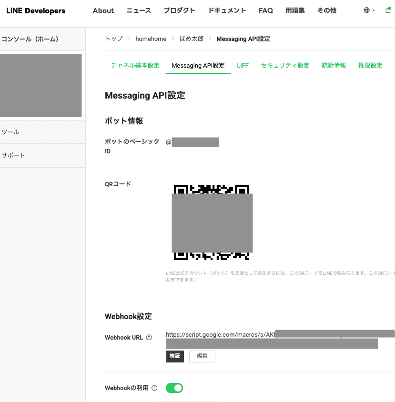Switch to the チャネル基本設定 tab
This screenshot has width=395, height=402.
pyautogui.click(x=135, y=65)
